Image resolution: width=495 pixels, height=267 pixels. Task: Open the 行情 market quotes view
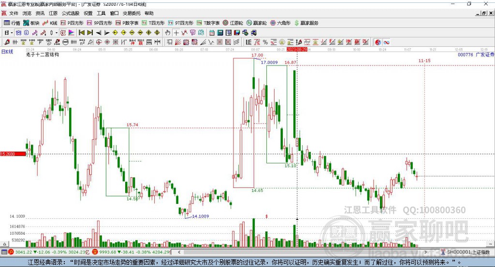tap(12, 23)
